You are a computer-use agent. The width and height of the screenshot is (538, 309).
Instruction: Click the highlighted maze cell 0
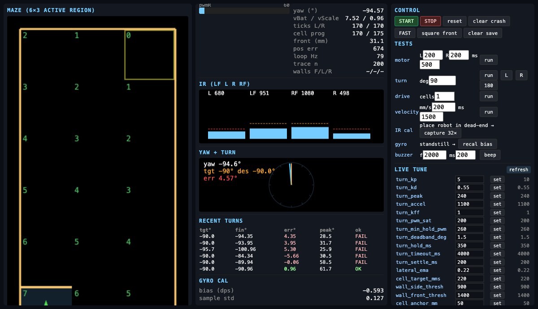(149, 55)
